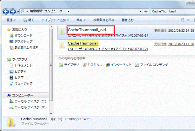Viewport: 195px width, 131px height.
Task: Click the drive icon of ローカル ディスク (D:)
Action: [x=11, y=108]
